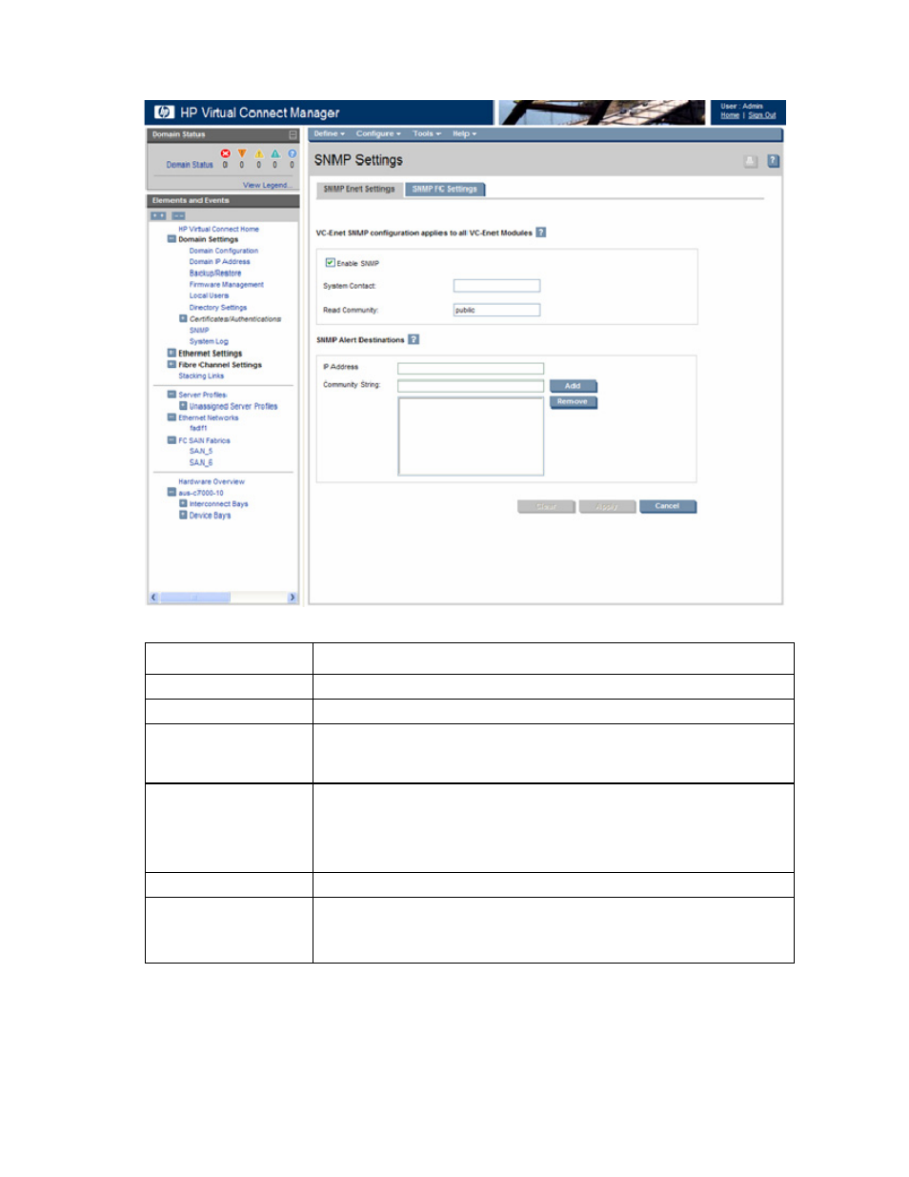Open Local Users in tree
The image size is (909, 1177).
(x=209, y=295)
